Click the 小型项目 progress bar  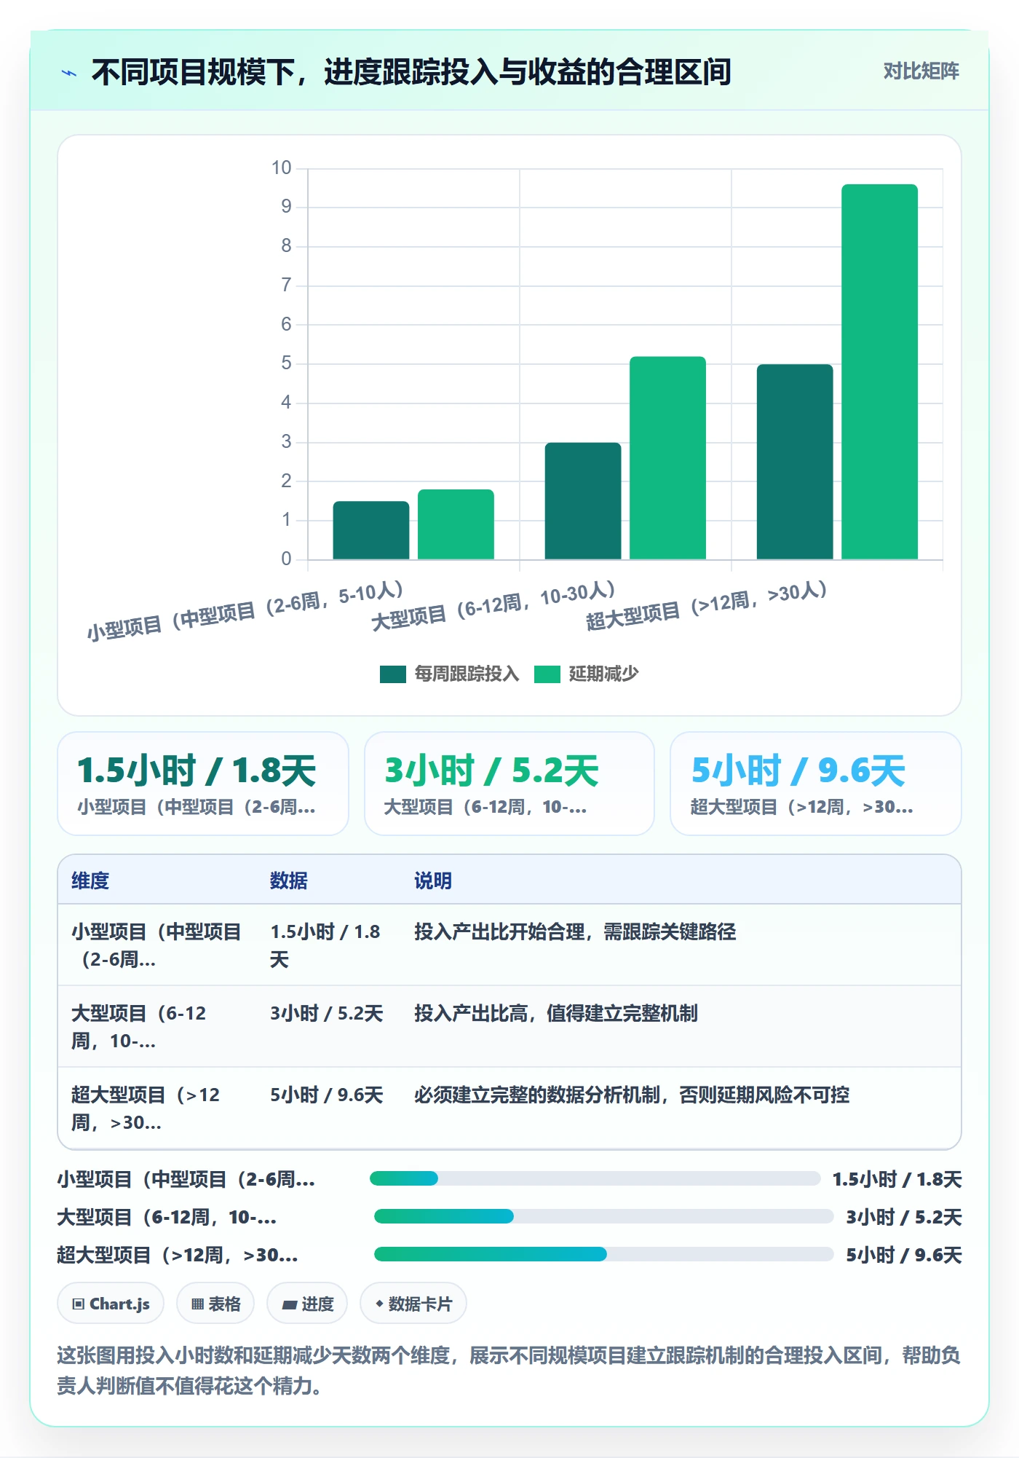[595, 1178]
